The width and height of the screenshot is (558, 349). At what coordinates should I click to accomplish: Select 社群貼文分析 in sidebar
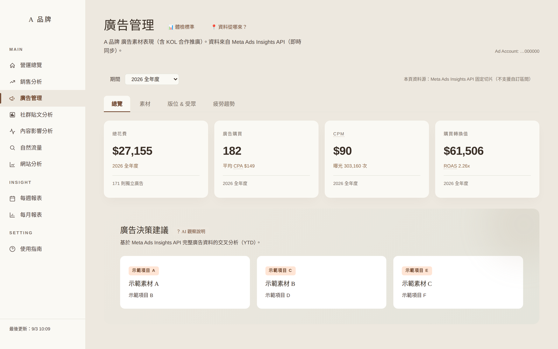tap(42, 115)
